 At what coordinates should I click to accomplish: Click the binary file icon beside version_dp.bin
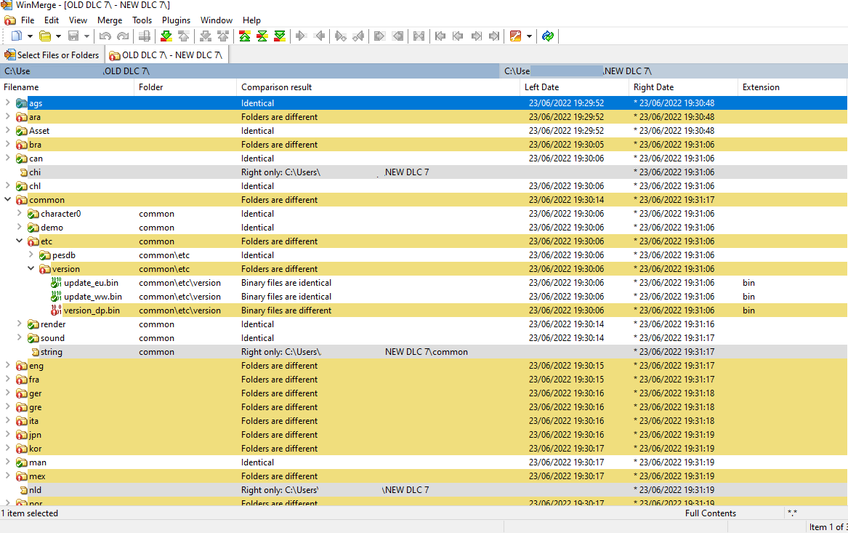coord(56,310)
